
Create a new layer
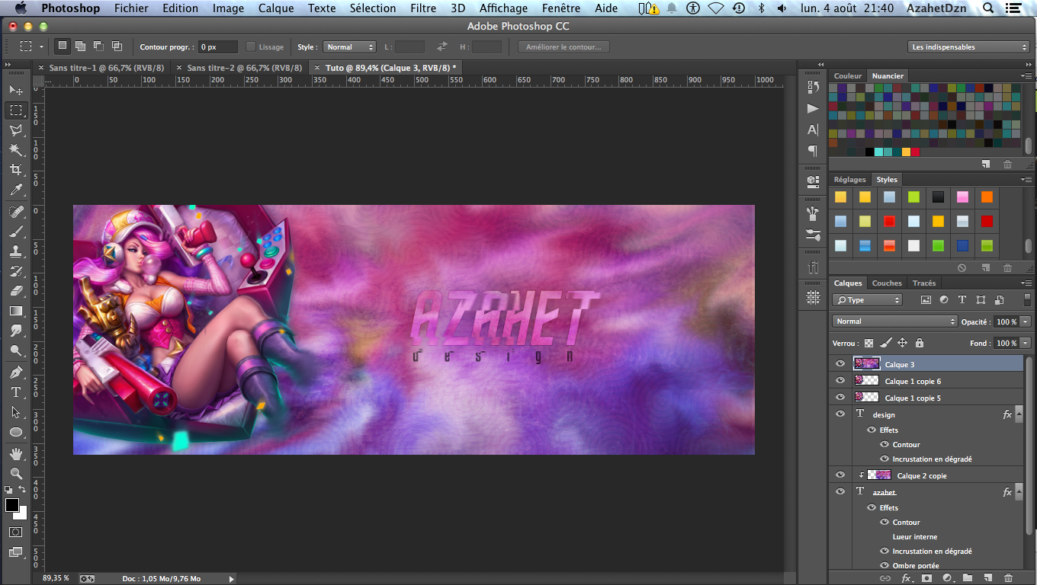987,578
